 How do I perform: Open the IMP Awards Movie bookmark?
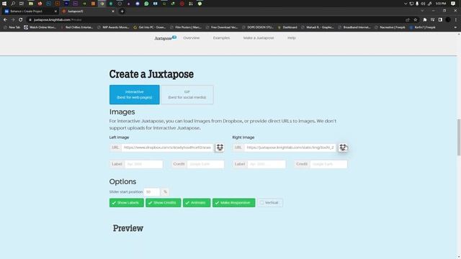coord(114,27)
